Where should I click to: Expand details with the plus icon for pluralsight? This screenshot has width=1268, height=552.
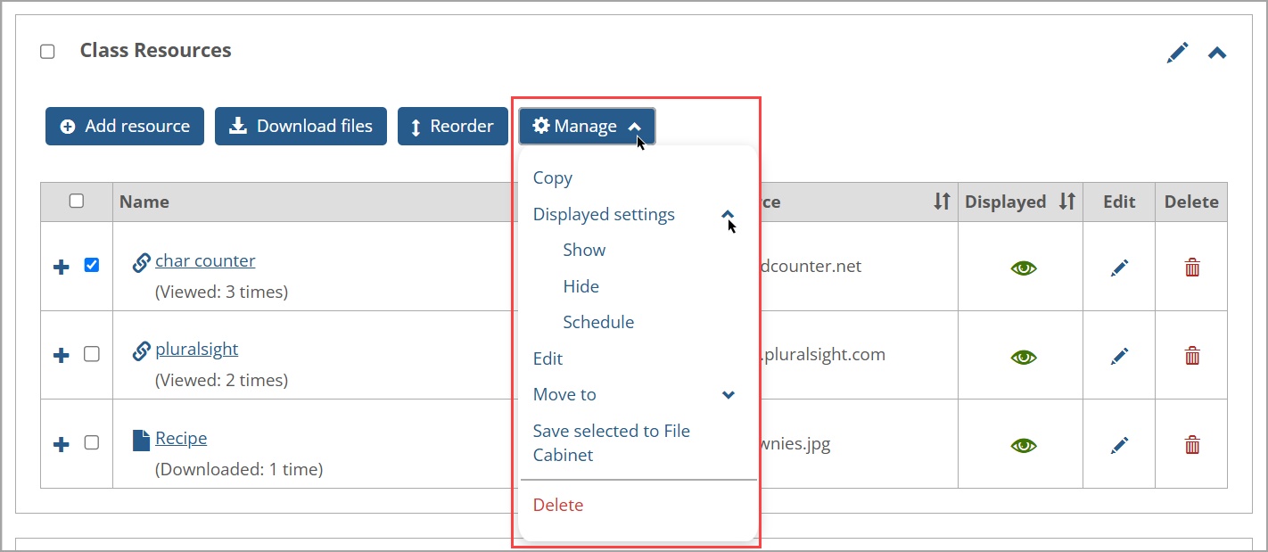[x=61, y=354]
